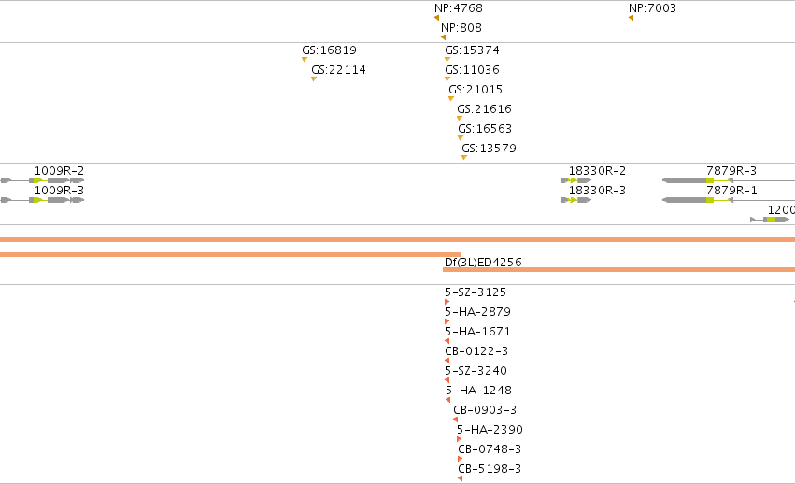Open the 1009R-2 gene model label
Image resolution: width=795 pixels, height=484 pixels.
[59, 170]
